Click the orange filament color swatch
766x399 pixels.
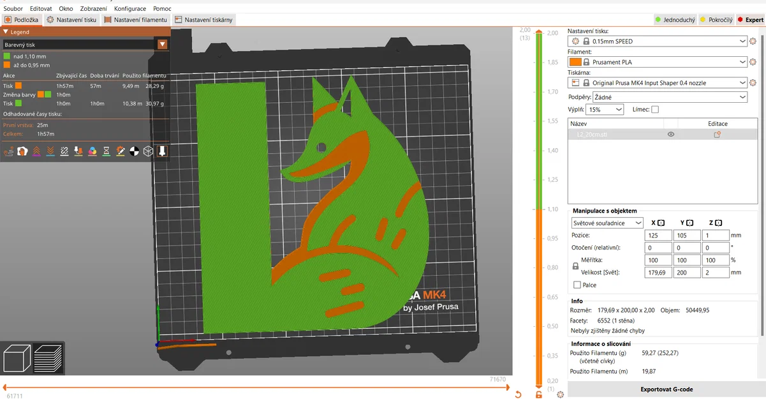(575, 62)
